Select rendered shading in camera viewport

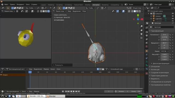49,11
